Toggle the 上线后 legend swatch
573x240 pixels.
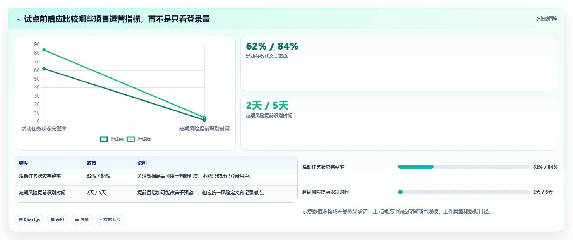pyautogui.click(x=131, y=139)
